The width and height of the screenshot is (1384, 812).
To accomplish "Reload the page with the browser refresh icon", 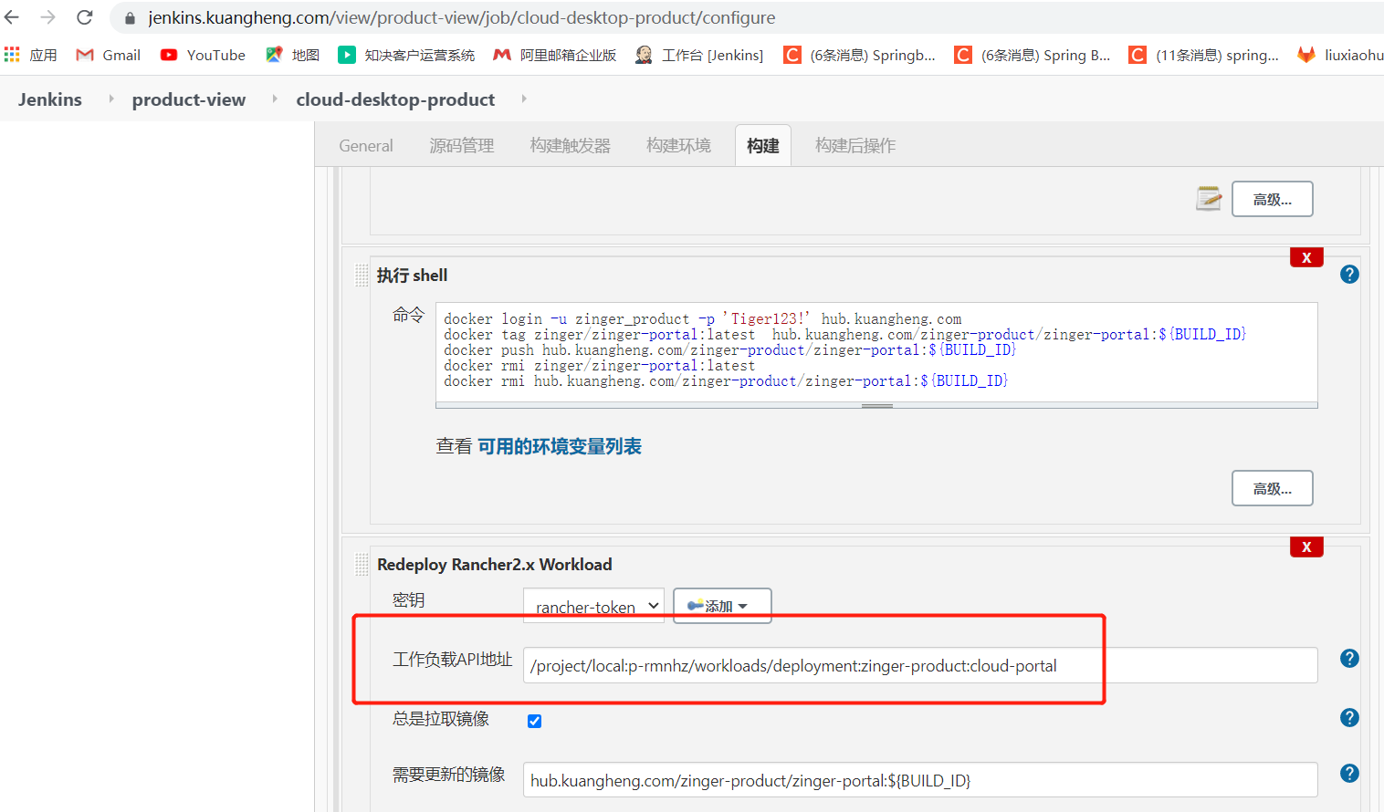I will coord(85,16).
